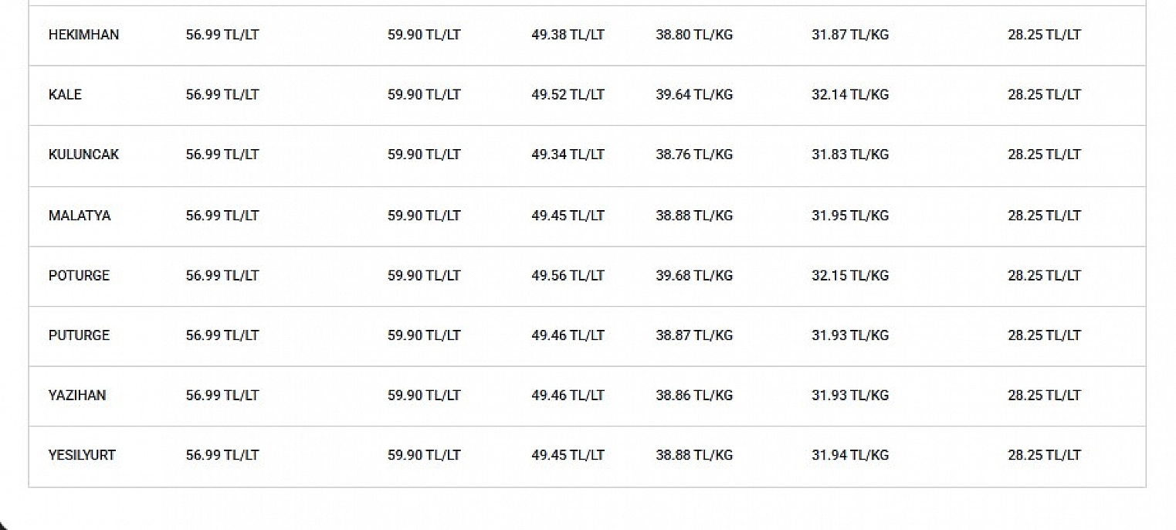The image size is (1176, 530).
Task: Click the KULUNCAK district name
Action: 83,155
